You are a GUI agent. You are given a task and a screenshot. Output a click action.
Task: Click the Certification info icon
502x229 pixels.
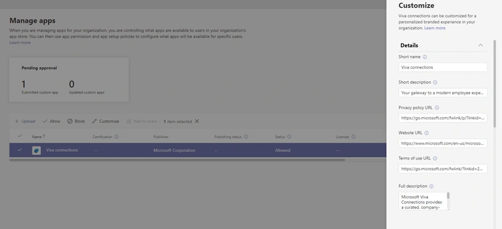tap(116, 137)
